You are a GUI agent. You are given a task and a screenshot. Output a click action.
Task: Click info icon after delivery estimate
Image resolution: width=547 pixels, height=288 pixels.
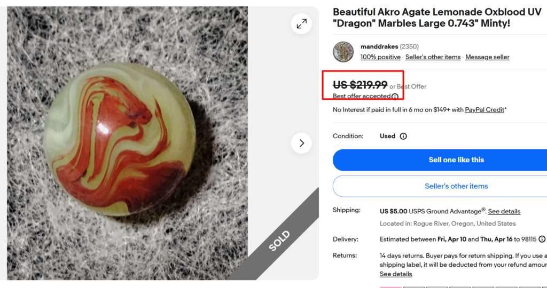(542, 239)
